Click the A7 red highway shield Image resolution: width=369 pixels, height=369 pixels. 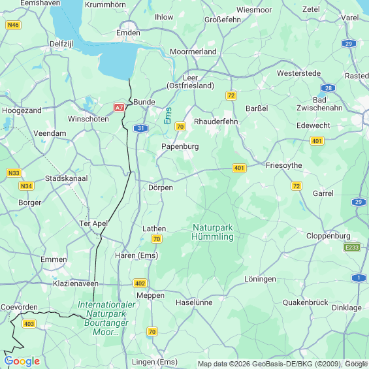click(x=119, y=108)
